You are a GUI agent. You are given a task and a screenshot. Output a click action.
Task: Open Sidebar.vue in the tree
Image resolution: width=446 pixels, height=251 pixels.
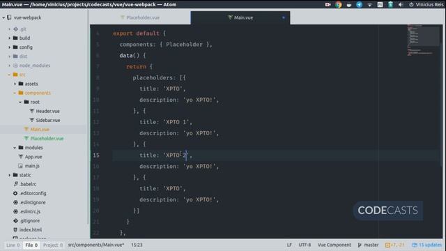click(x=48, y=121)
